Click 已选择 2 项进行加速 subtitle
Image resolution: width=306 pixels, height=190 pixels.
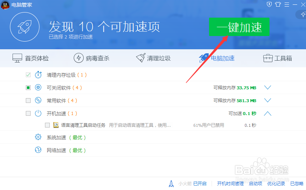71,37
